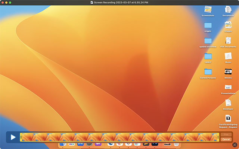Viewport: 239px width, 149px height.
Task: Click the Movies folder icon
Action: point(228,72)
